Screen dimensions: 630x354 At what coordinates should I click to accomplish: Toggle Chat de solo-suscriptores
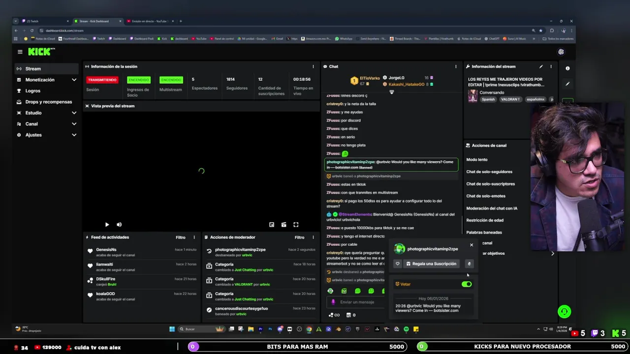click(x=491, y=184)
